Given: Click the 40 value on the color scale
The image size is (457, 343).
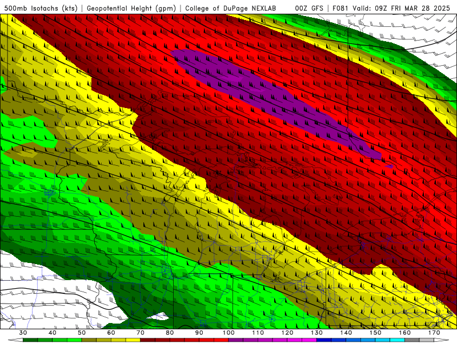Looking at the screenshot, I should (53, 333).
